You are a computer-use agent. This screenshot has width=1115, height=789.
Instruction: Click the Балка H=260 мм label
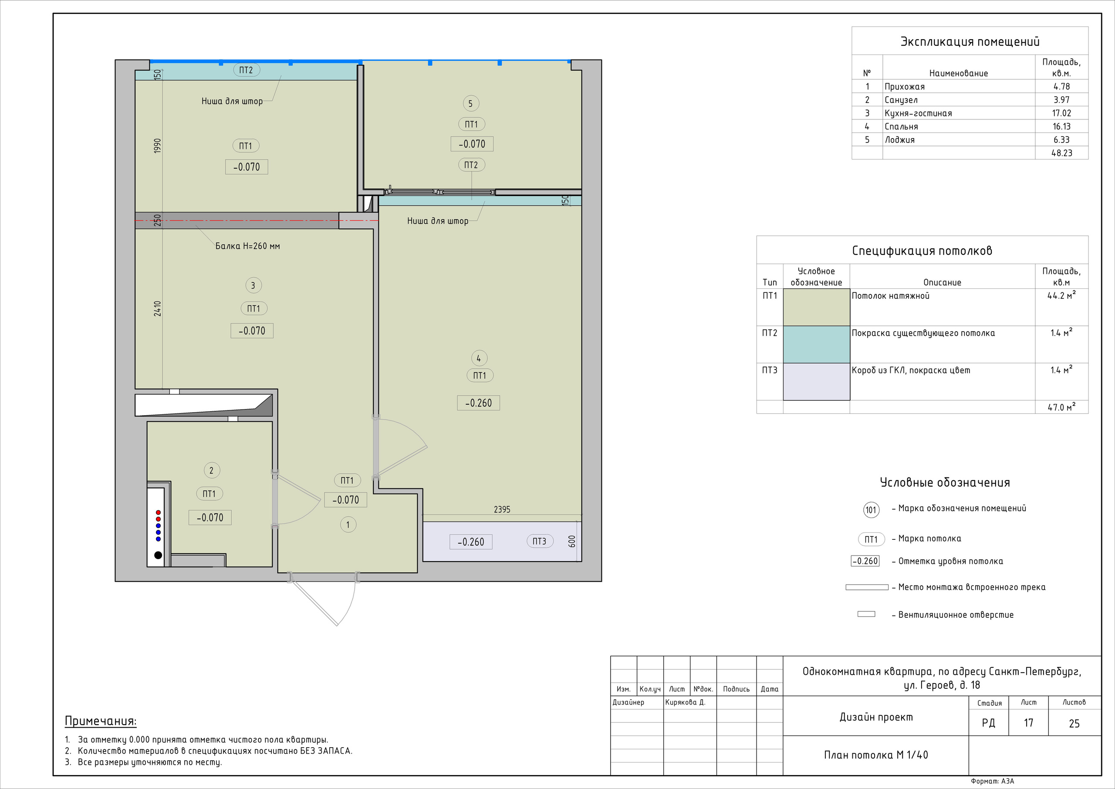247,246
